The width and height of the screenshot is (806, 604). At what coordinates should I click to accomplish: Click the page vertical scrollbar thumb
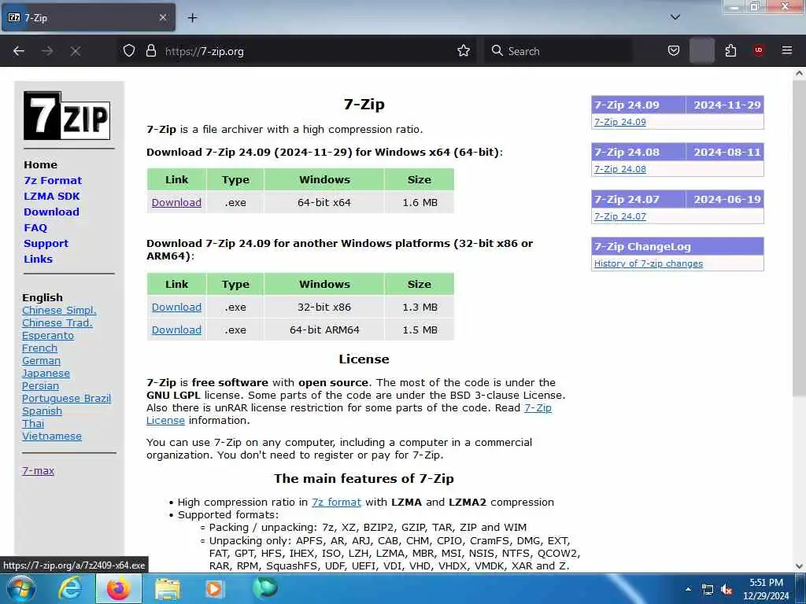tap(799, 239)
